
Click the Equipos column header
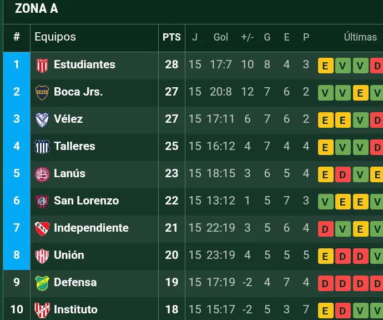coord(55,37)
